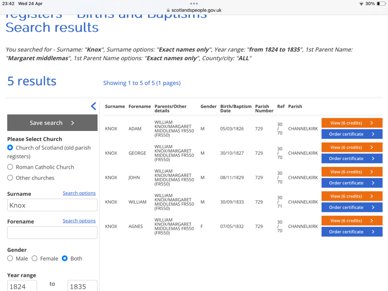Tap the padlock icon beside scotlandspeople.gov.uk
Image resolution: width=388 pixels, height=291 pixels.
coord(168,10)
